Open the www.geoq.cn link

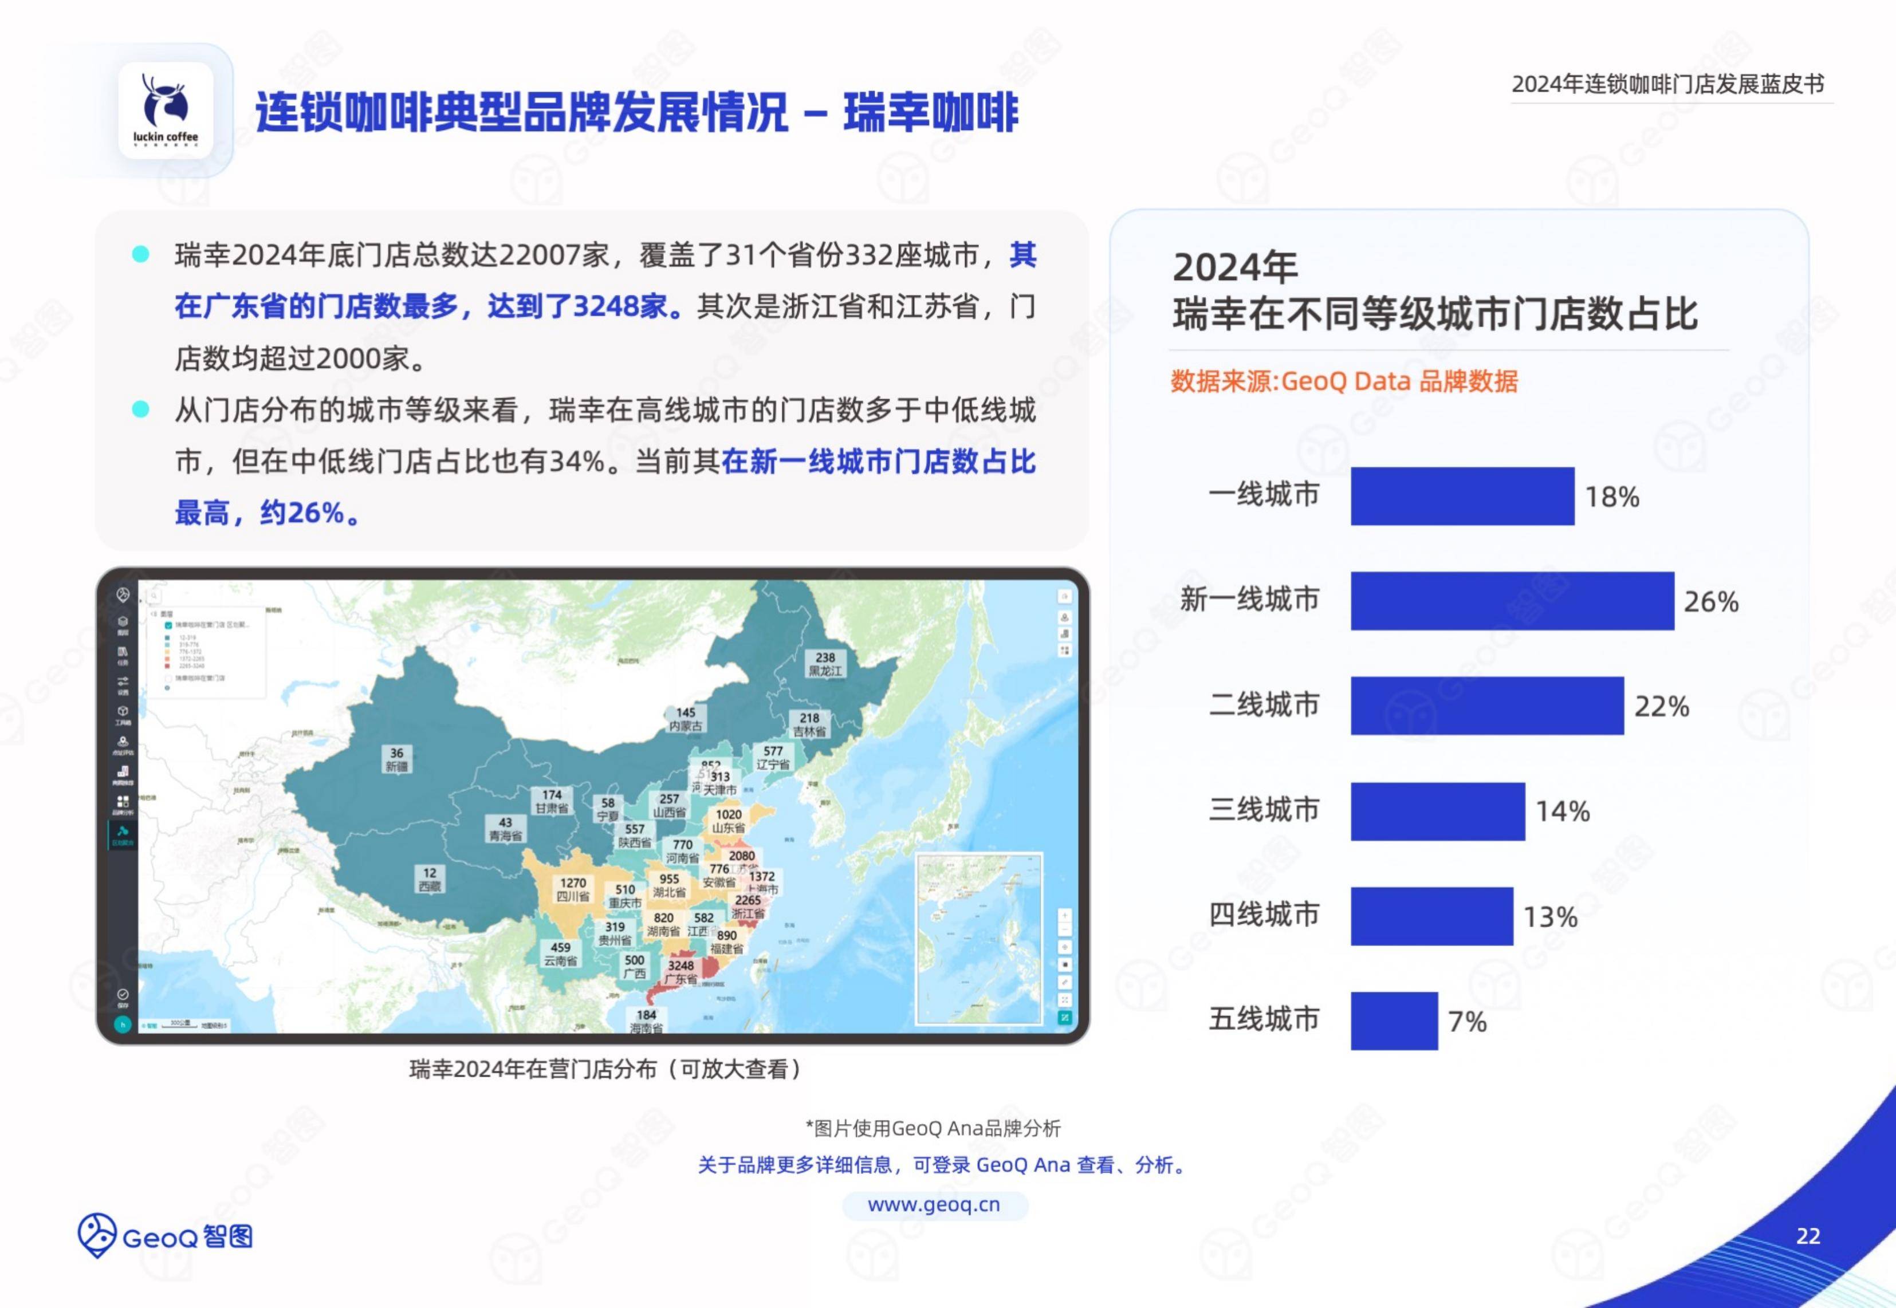click(x=934, y=1205)
